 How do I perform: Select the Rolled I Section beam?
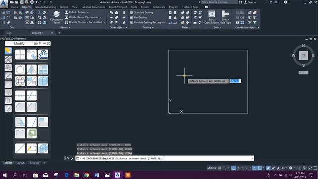(75, 12)
